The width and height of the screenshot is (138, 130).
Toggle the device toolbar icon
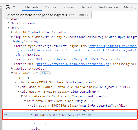pyautogui.click(x=15, y=7)
